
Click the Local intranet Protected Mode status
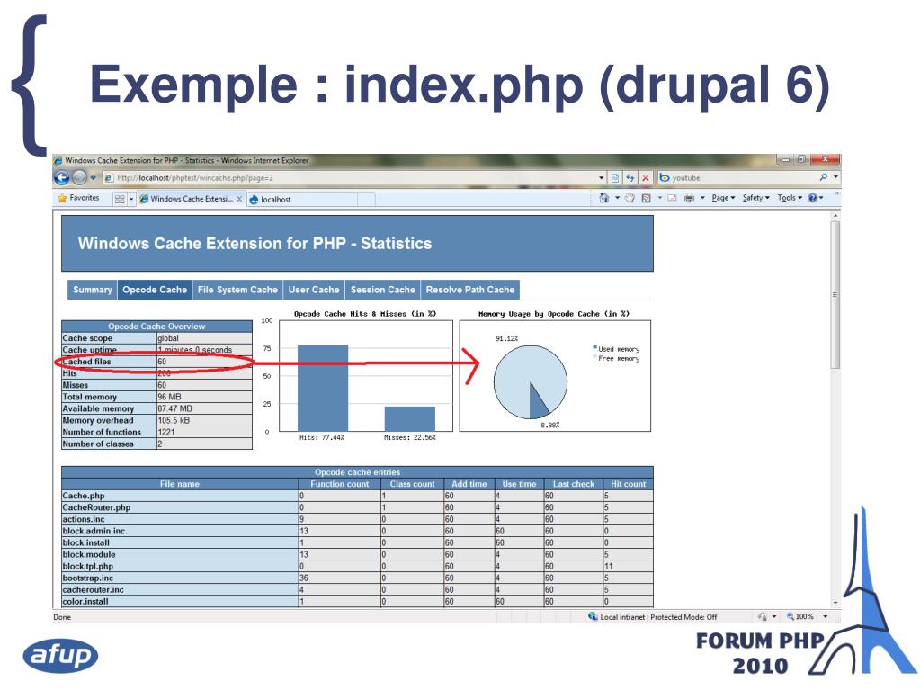click(x=652, y=616)
